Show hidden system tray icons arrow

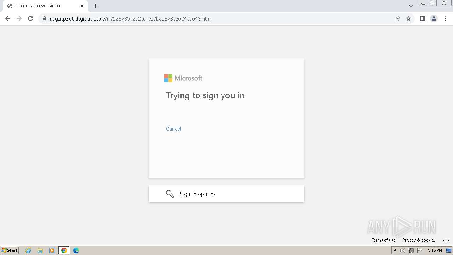pyautogui.click(x=395, y=250)
